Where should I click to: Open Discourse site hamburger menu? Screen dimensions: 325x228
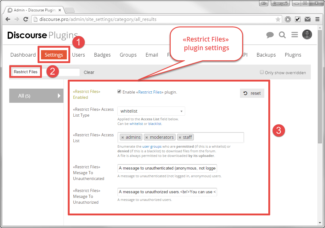[x=295, y=34]
